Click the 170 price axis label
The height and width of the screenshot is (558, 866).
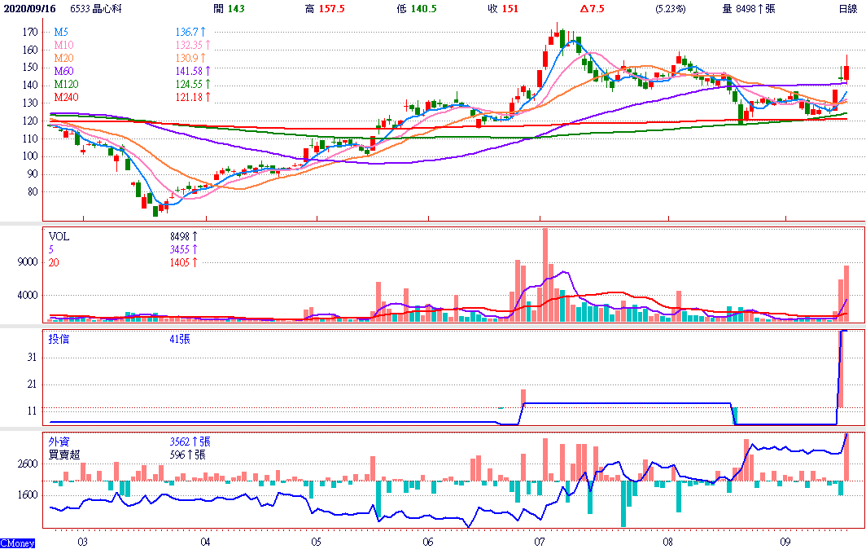(30, 33)
